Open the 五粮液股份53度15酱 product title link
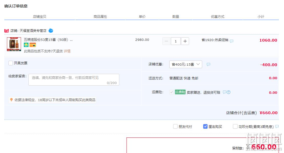The height and width of the screenshot is (153, 284). pos(48,40)
